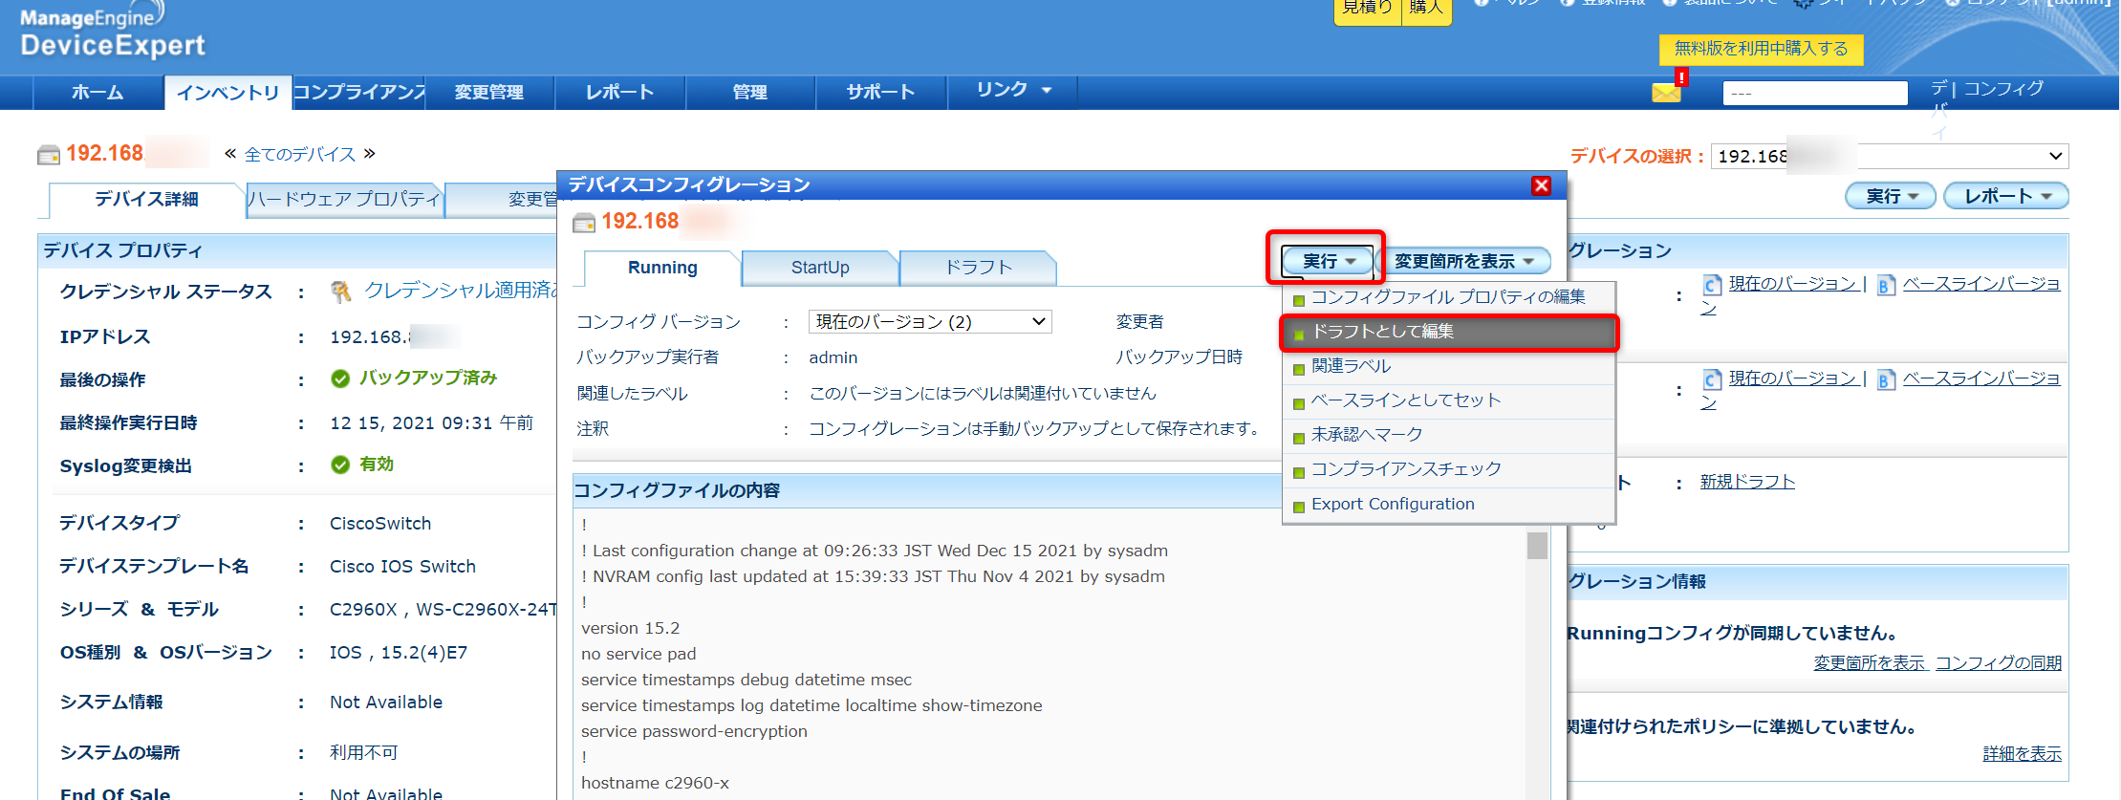
Task: Open the 詳細を表示 link
Action: point(2023,754)
